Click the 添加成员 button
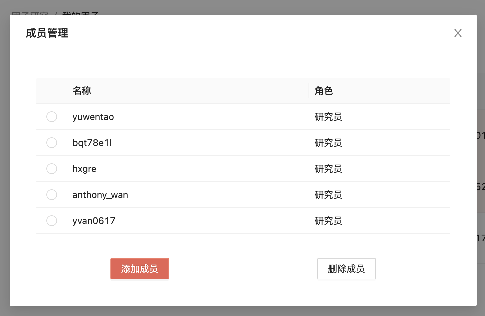 139,269
